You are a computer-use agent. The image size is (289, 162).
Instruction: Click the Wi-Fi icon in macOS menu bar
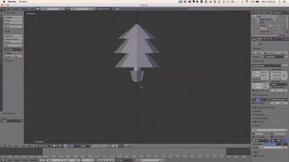coord(247,2)
